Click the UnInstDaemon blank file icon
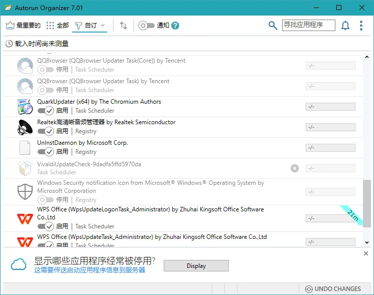Screen dimensions: 374x295 pyautogui.click(x=25, y=148)
